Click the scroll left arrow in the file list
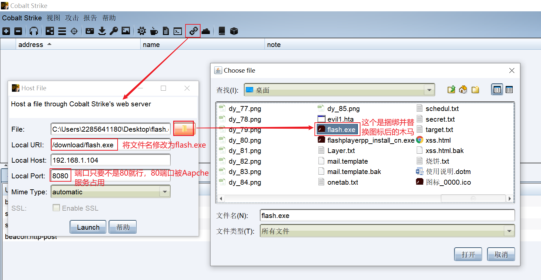Image resolution: width=541 pixels, height=280 pixels. point(221,198)
